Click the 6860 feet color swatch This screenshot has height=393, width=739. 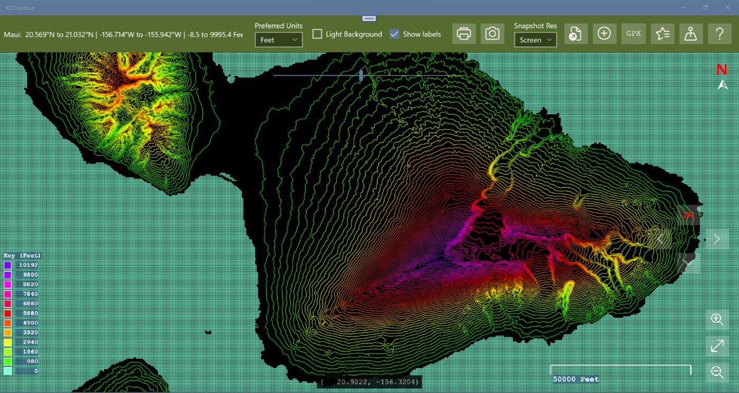pos(8,304)
